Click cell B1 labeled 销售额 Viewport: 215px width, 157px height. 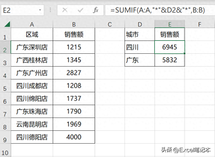coord(74,34)
